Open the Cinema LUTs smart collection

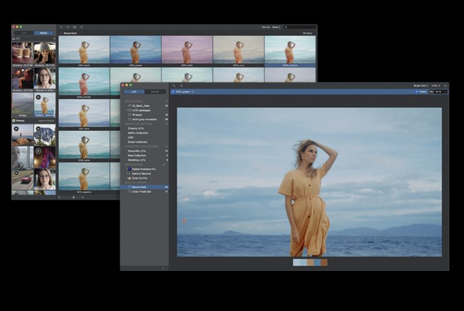(x=137, y=128)
